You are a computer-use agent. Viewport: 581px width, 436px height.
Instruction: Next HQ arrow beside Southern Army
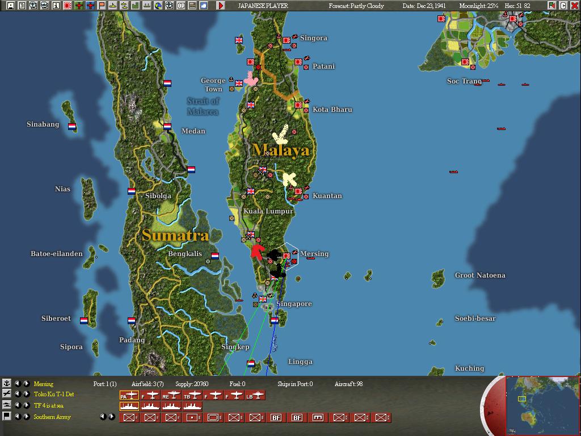[x=26, y=416]
